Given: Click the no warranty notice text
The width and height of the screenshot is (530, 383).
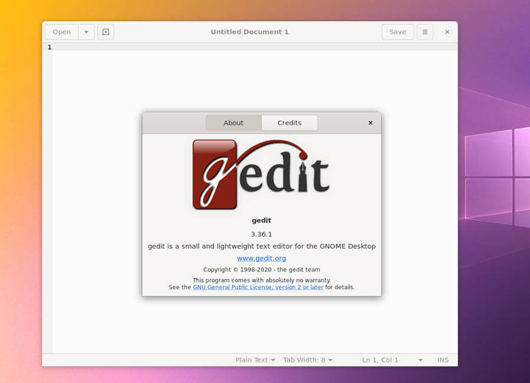Looking at the screenshot, I should coord(261,280).
